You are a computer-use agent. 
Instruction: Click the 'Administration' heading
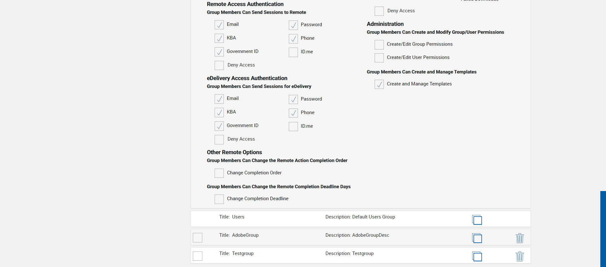point(385,24)
